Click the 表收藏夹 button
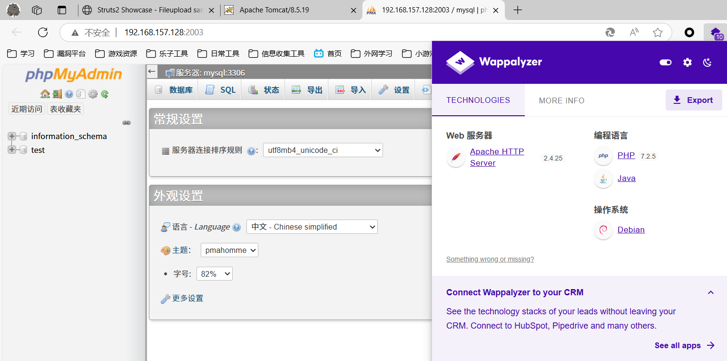This screenshot has width=727, height=361. 66,109
